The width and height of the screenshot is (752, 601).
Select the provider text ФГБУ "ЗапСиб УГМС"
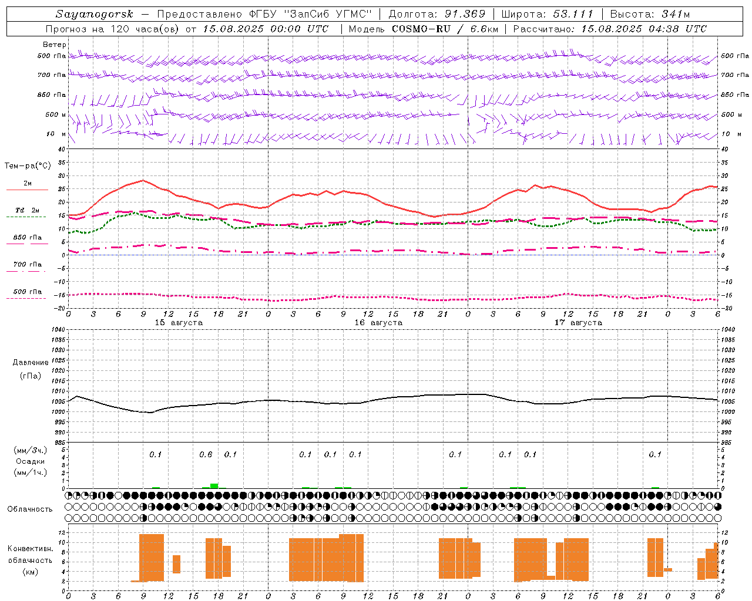[x=311, y=15]
